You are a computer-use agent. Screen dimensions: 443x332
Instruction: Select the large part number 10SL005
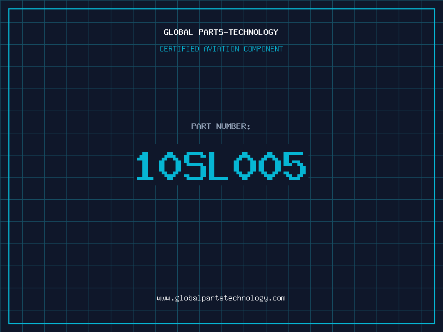221,166
